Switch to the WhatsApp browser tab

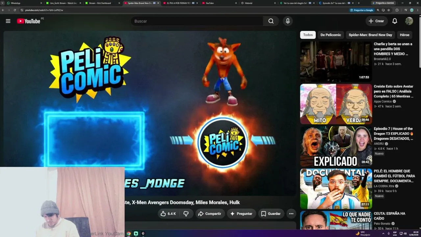(23, 3)
